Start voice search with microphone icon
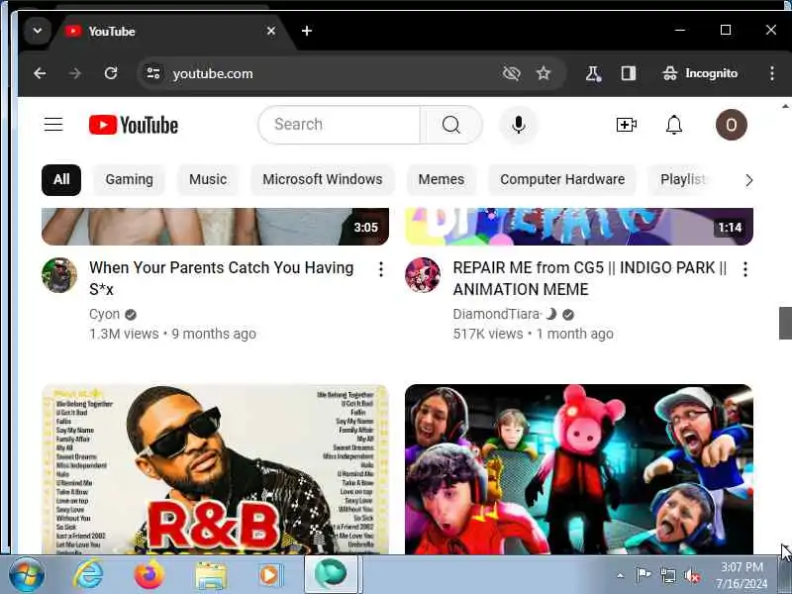The height and width of the screenshot is (594, 792). point(518,125)
